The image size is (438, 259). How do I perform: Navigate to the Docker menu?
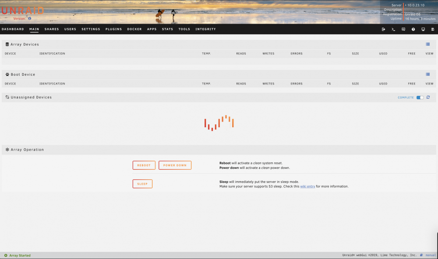coord(134,29)
